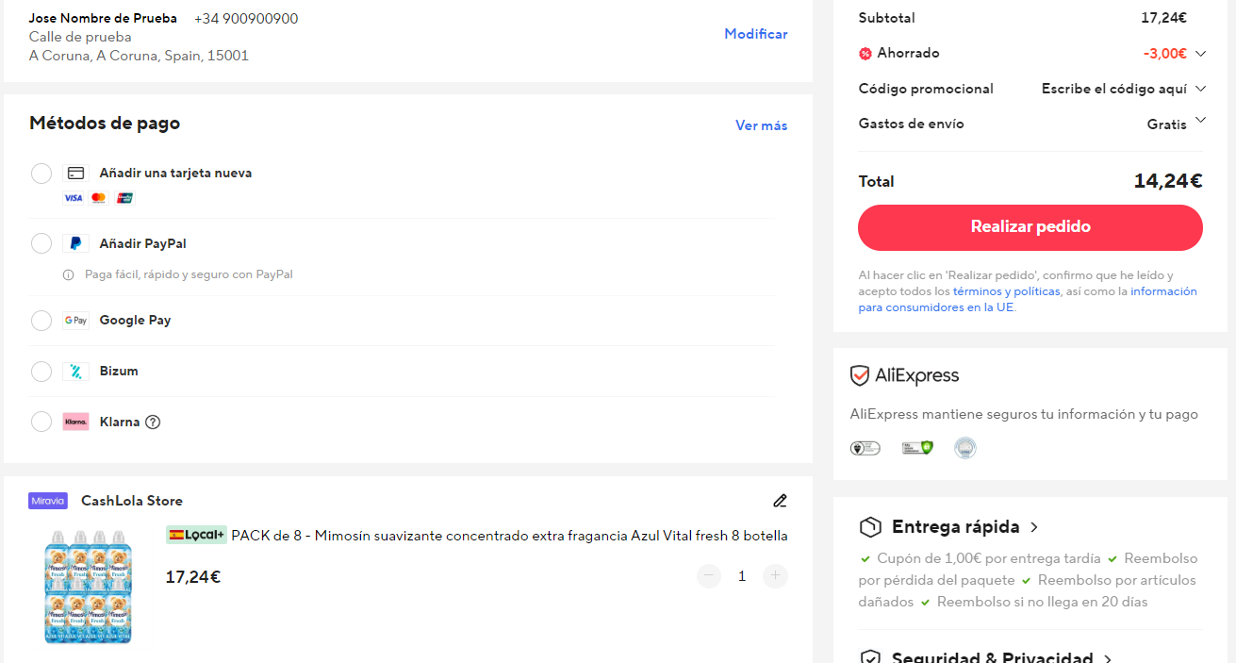Click the Total amount 14,24€
The width and height of the screenshot is (1236, 663).
point(1168,181)
